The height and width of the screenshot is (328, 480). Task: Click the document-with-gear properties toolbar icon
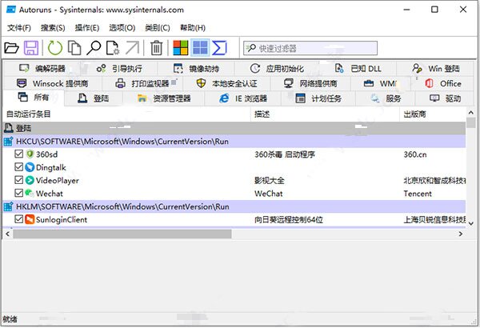[113, 48]
